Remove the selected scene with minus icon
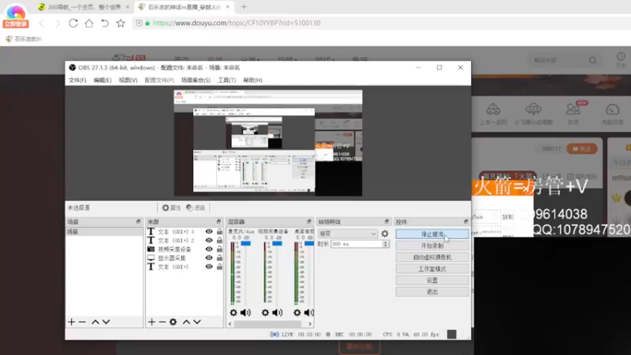The height and width of the screenshot is (355, 631). pos(82,322)
